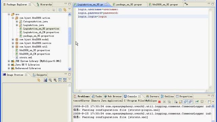Toggle Link with Editor in Image Preview
Image resolution: width=217 pixels, height=122 pixels.
(x=39, y=80)
